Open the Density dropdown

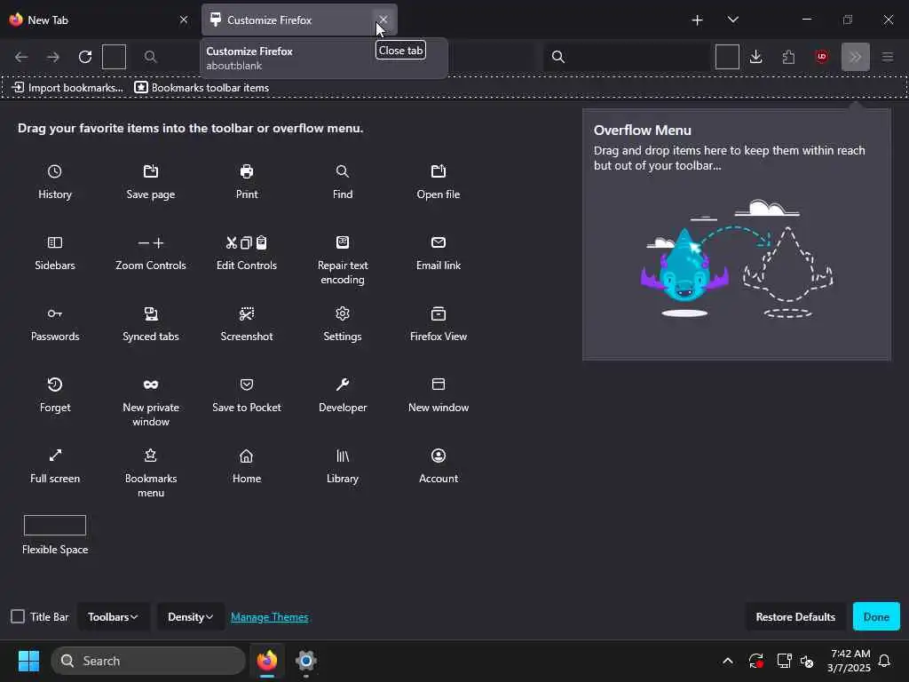(x=190, y=616)
